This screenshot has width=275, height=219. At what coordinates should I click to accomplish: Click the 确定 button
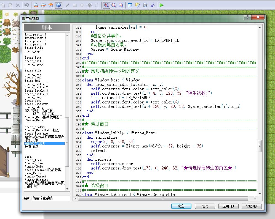pos(181,206)
